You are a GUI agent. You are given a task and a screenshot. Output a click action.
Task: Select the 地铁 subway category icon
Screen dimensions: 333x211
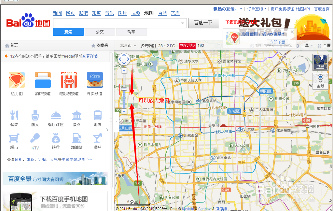[x=98, y=115]
